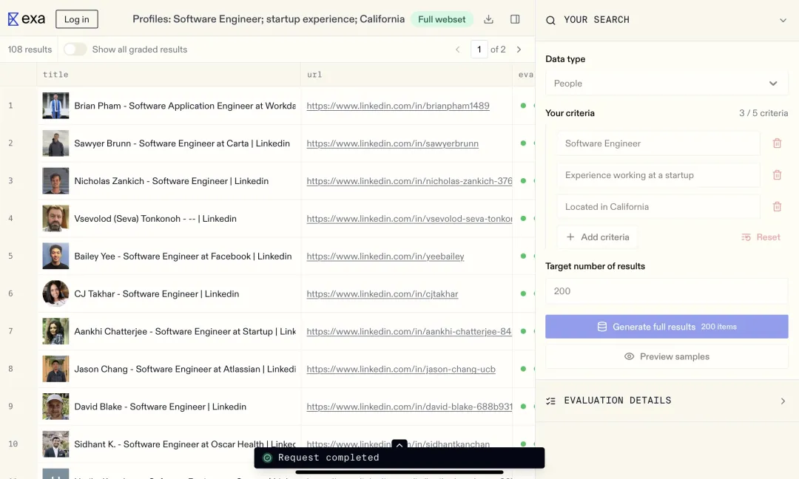Click the Log in button
The height and width of the screenshot is (479, 799).
[x=76, y=19]
